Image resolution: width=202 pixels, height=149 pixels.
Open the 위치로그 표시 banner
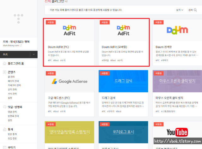(x=123, y=132)
